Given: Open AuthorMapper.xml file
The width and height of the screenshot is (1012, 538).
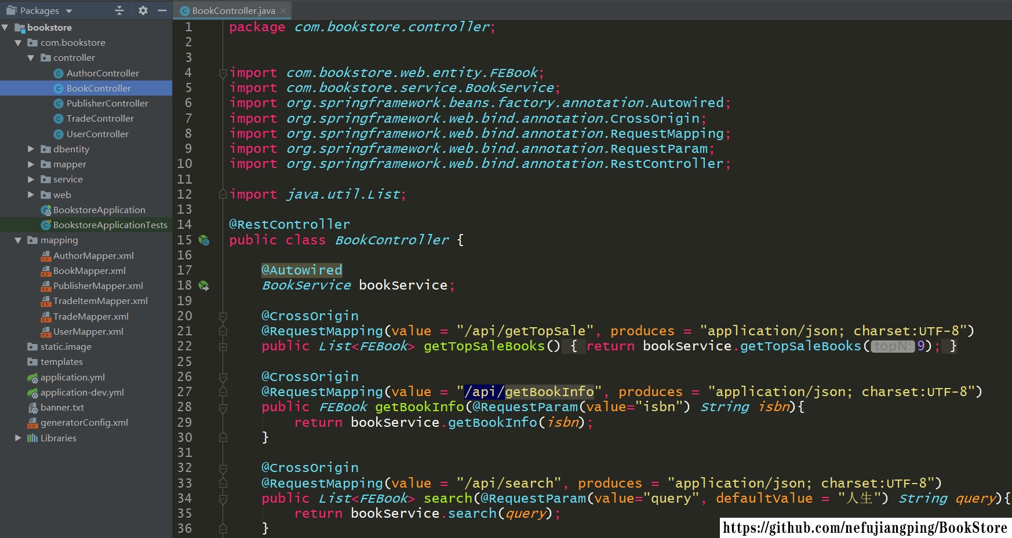Looking at the screenshot, I should click(x=93, y=255).
